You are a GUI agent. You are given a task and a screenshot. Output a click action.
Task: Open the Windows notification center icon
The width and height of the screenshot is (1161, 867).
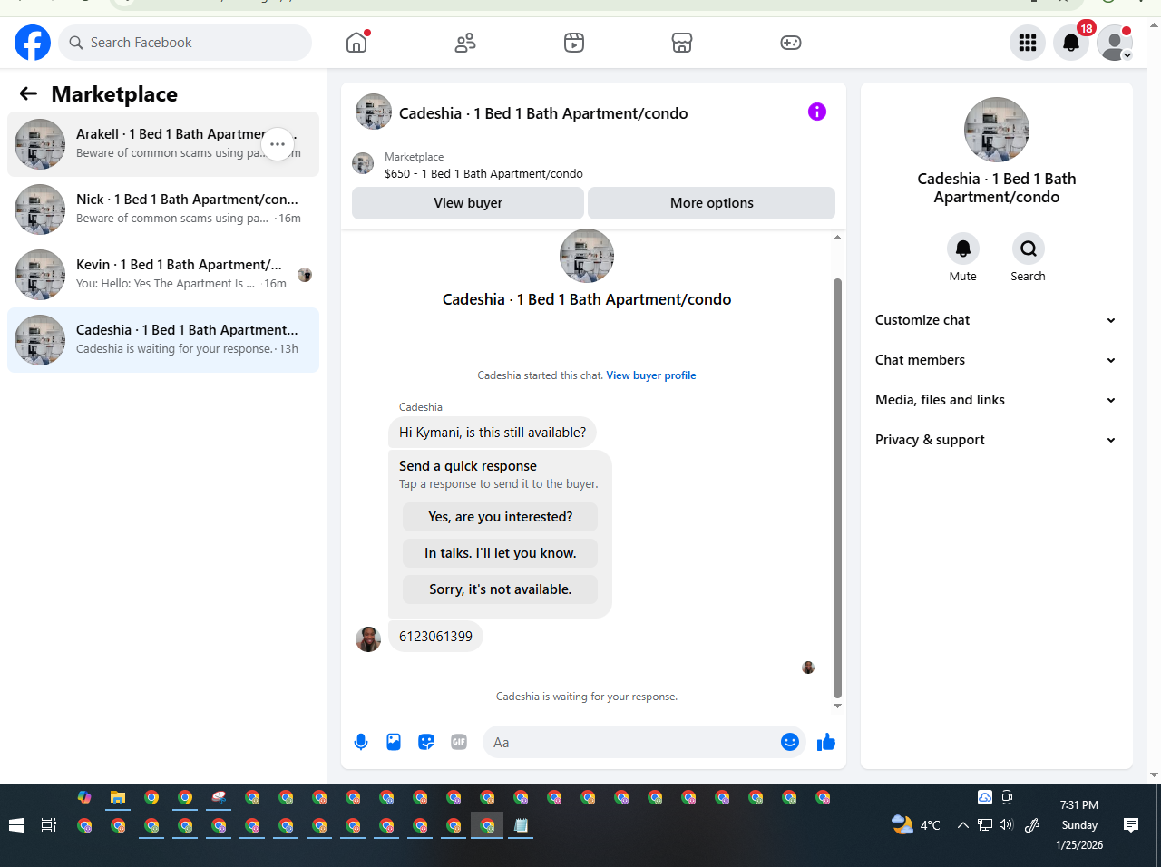tap(1131, 825)
